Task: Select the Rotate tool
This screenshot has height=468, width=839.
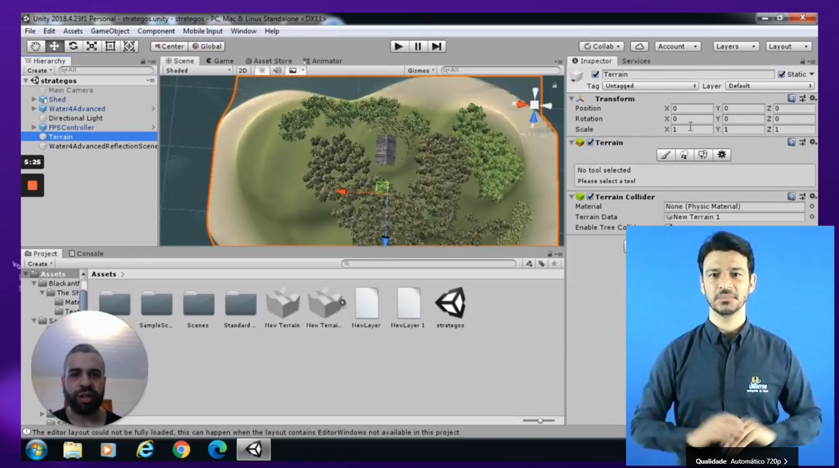Action: (x=73, y=46)
